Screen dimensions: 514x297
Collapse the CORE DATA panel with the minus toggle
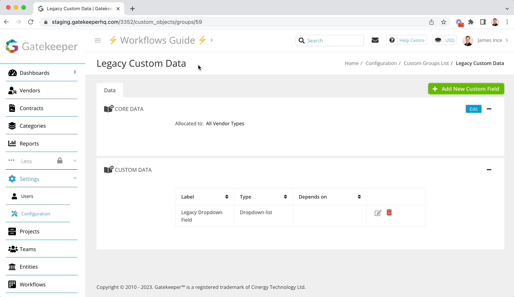coord(489,109)
